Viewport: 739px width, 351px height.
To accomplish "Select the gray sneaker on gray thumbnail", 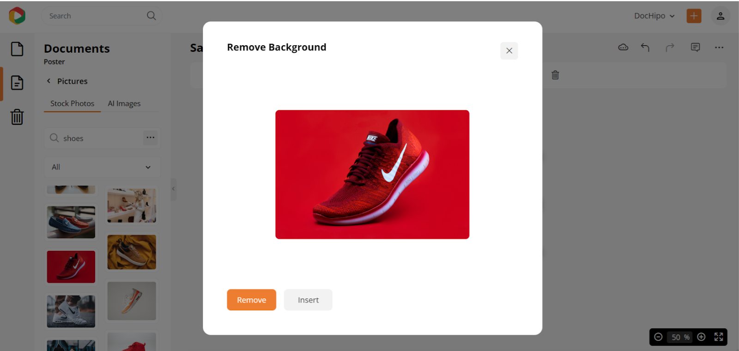I will click(132, 301).
